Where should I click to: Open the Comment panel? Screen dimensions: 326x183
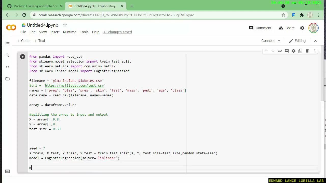[260, 28]
